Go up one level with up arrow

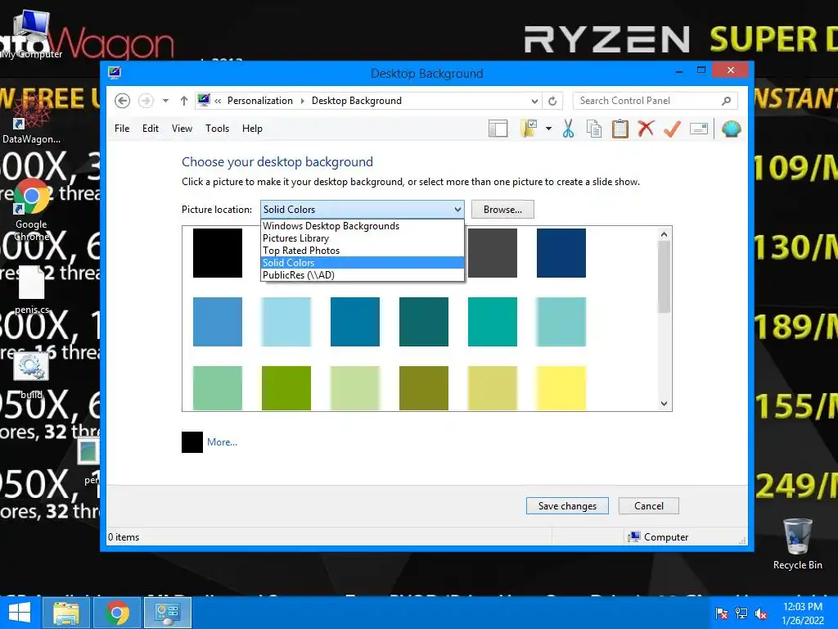click(x=184, y=101)
